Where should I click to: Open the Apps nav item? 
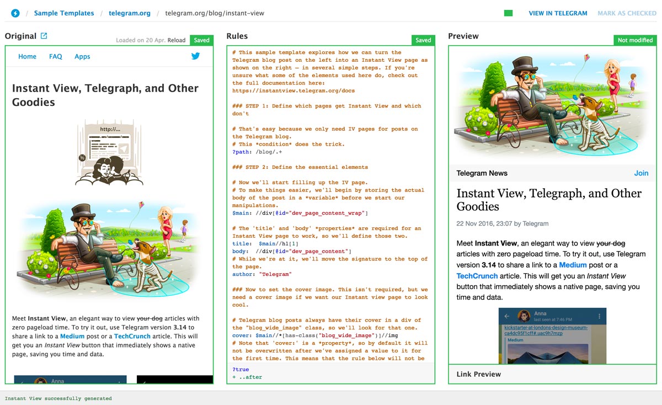click(82, 56)
